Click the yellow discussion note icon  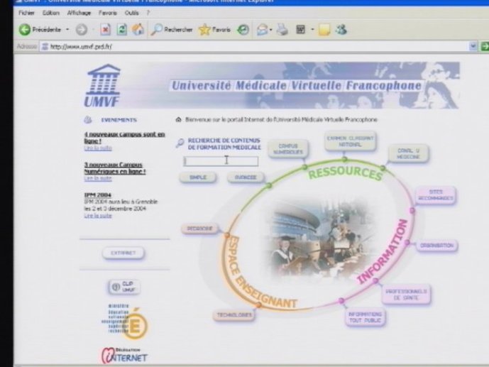point(324,30)
